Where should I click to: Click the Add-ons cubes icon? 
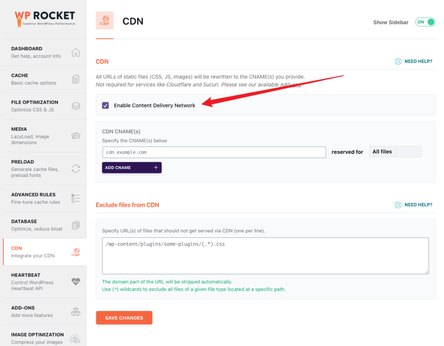click(x=75, y=311)
